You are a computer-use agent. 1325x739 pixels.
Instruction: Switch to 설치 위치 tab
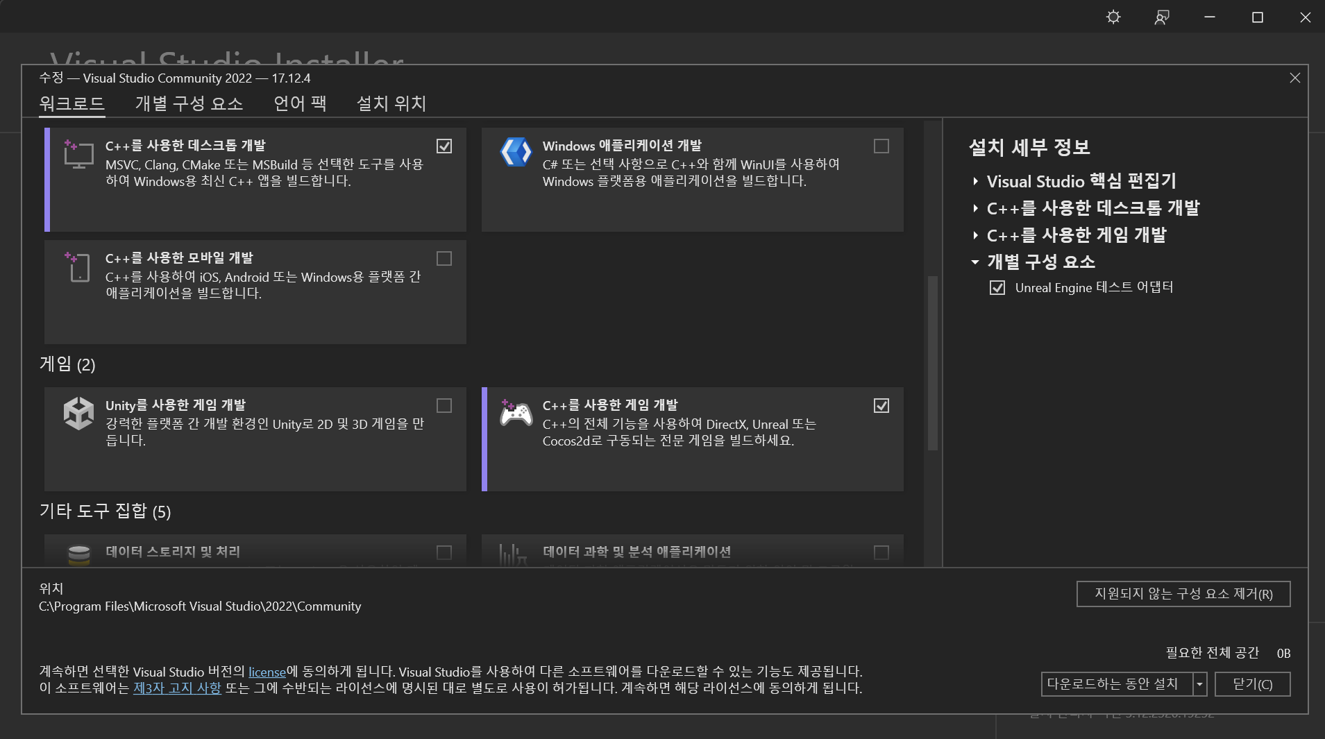tap(391, 103)
